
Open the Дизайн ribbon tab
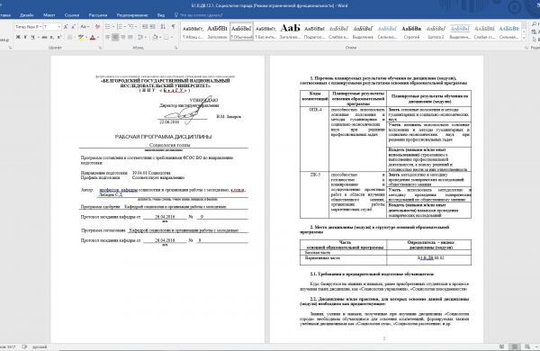[26, 15]
